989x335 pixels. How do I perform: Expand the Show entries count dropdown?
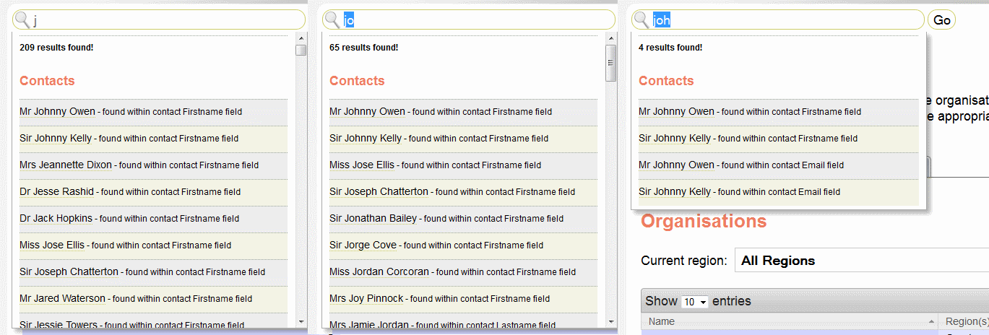695,302
